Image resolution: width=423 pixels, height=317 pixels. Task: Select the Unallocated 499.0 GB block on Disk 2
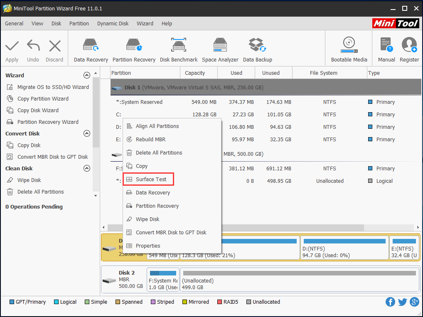[x=299, y=280]
